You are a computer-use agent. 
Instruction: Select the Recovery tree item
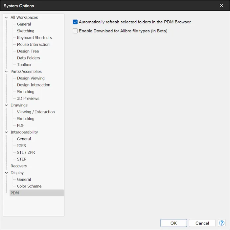(x=19, y=166)
